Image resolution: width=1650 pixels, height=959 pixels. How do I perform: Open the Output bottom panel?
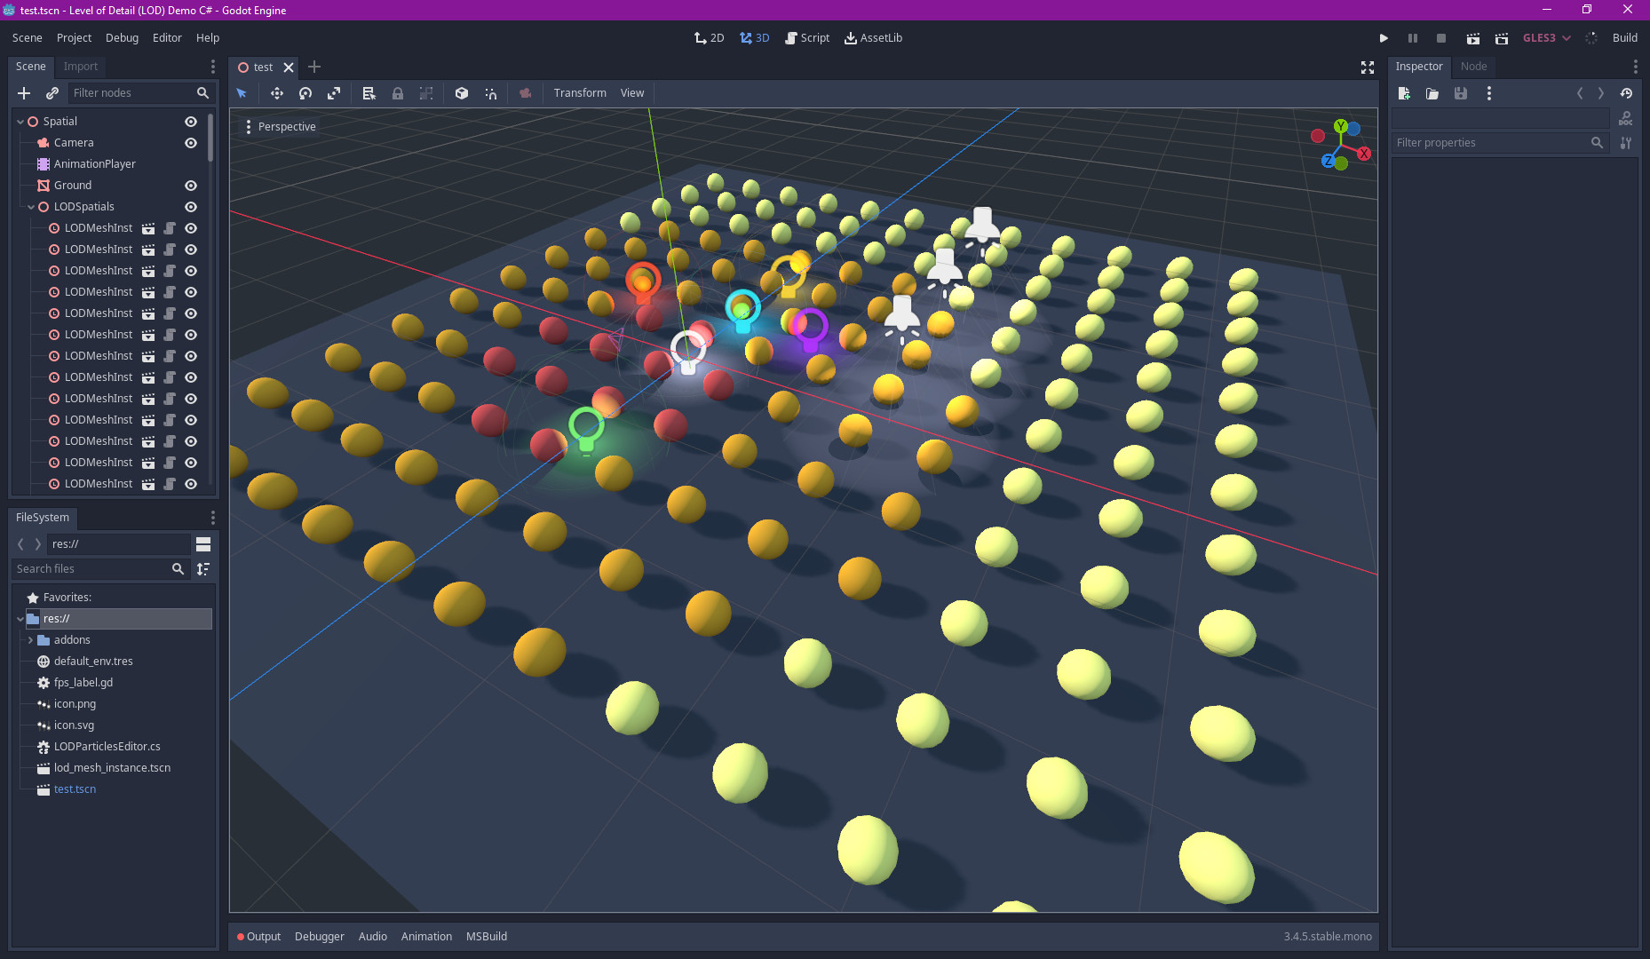pos(258,937)
